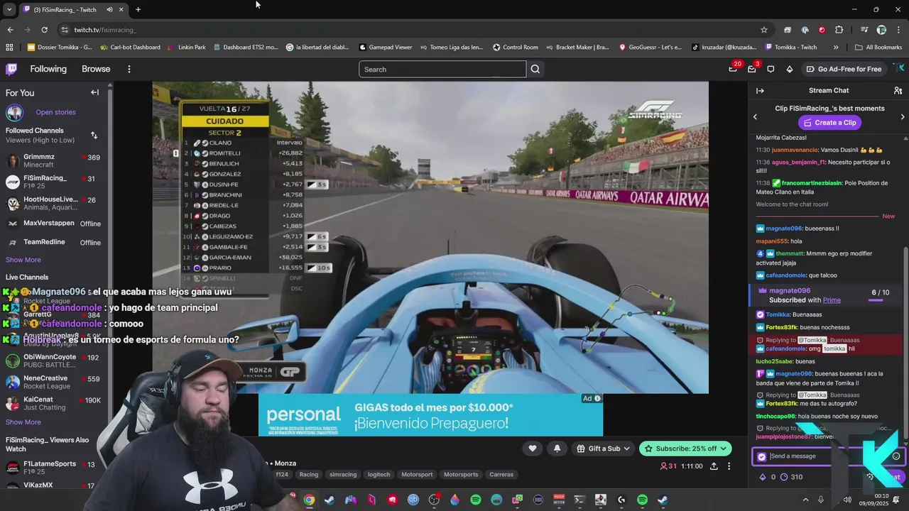The image size is (909, 511).
Task: Open the All Bookmarks folder
Action: (x=878, y=48)
